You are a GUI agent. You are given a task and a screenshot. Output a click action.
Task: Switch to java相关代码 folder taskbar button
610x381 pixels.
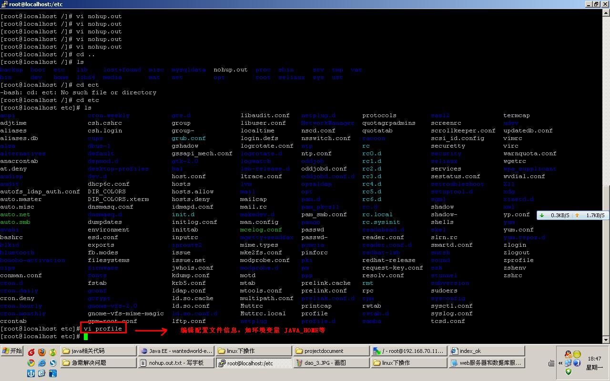tap(98, 351)
